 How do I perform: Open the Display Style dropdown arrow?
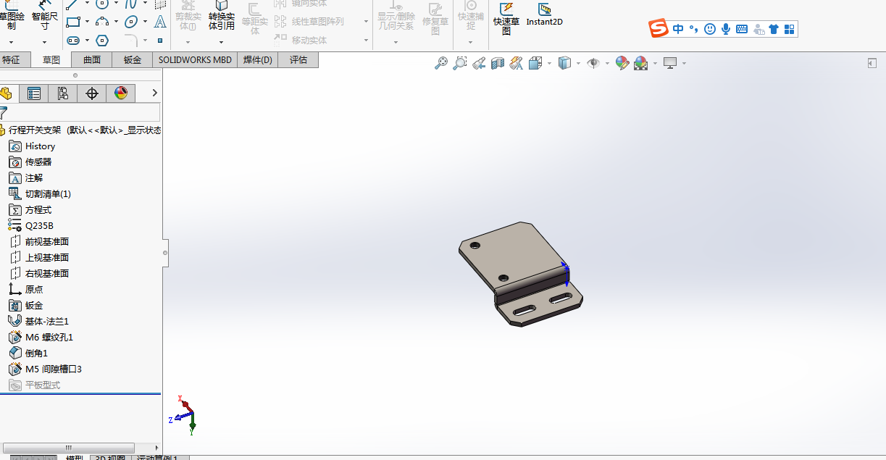(578, 64)
